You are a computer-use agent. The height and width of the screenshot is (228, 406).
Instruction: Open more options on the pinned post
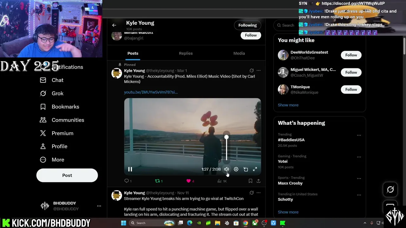259,71
